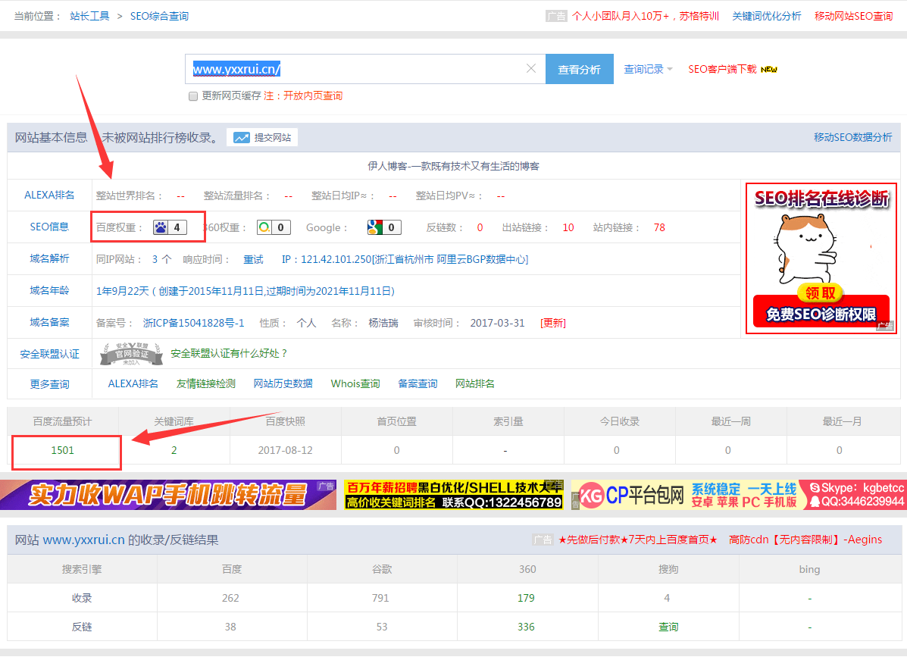Open the 网站历史数据 link

coord(283,383)
